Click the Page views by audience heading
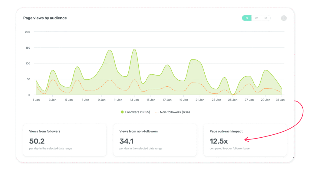 [x=45, y=18]
